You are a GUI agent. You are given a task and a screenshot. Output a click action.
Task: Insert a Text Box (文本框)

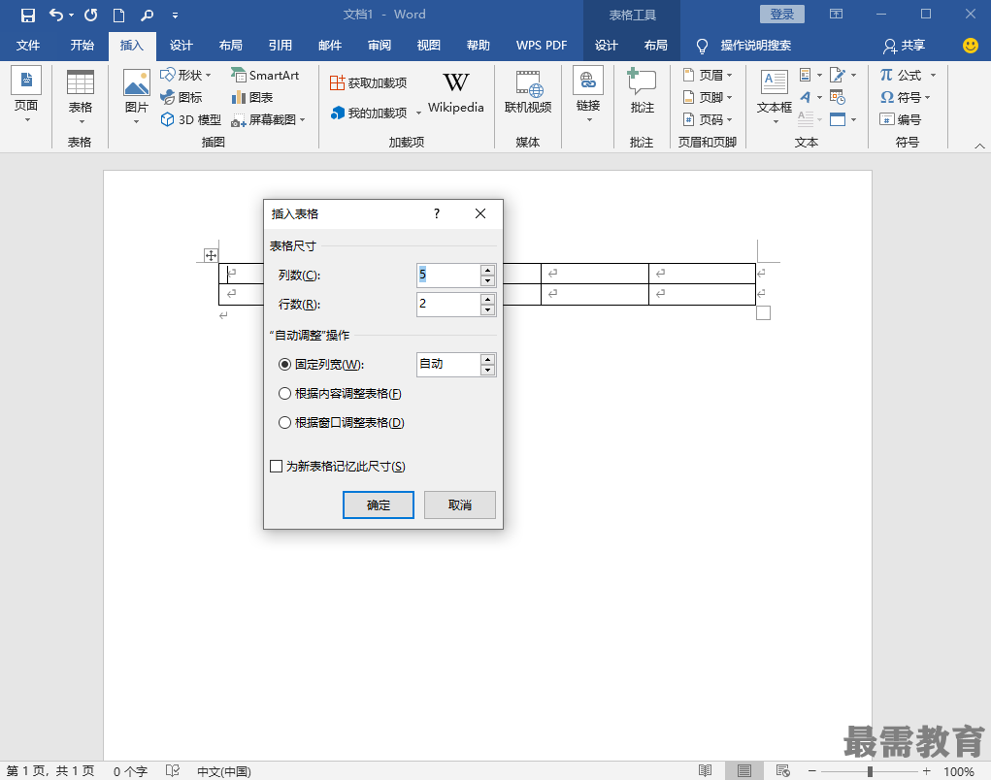(775, 96)
